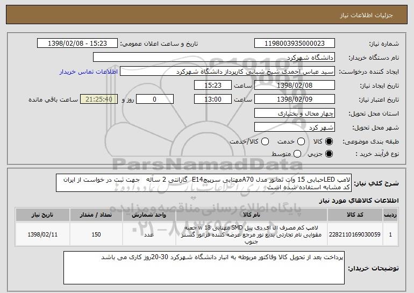Click the buyer organization field دانشگاه شهرکرد
This screenshot has width=414, height=293.
tap(214, 58)
